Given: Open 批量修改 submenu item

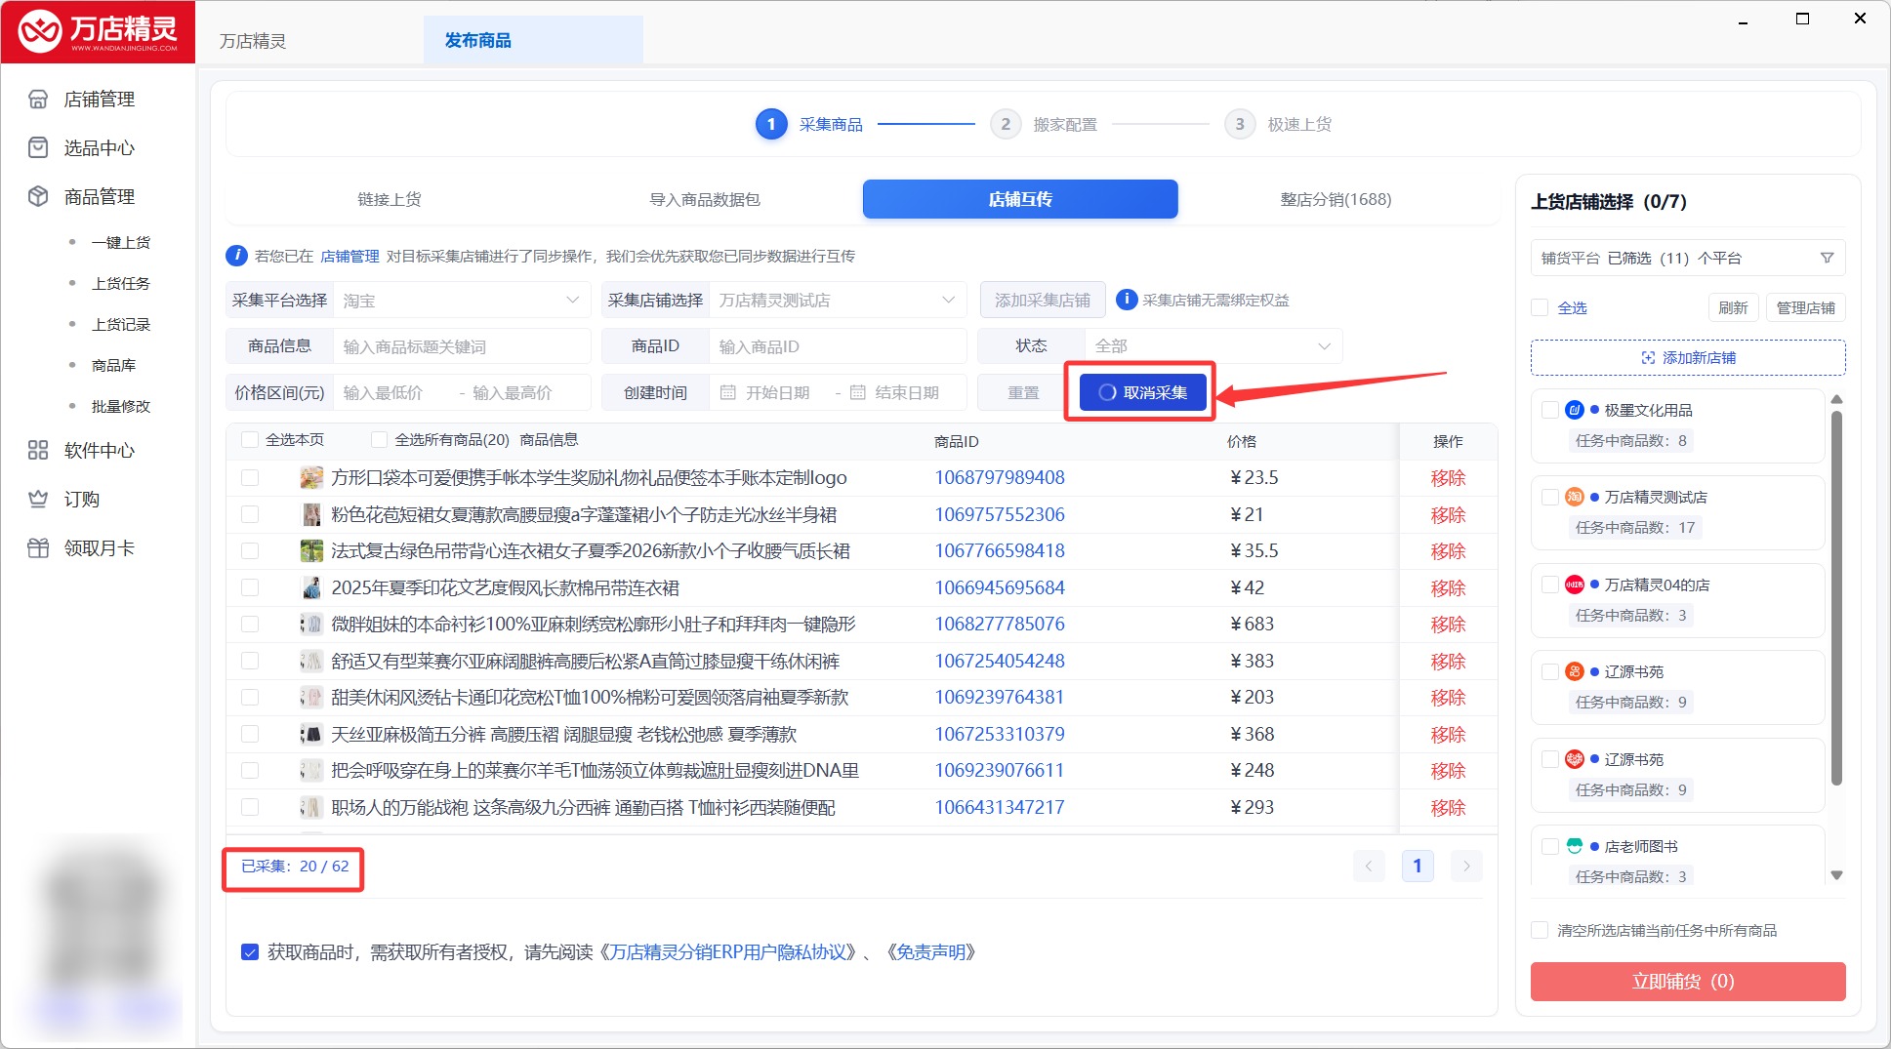Looking at the screenshot, I should point(121,406).
